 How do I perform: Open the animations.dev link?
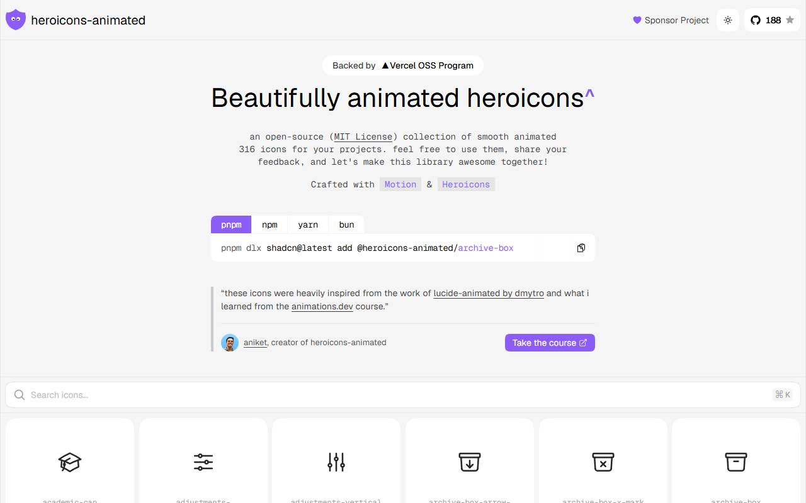click(322, 306)
